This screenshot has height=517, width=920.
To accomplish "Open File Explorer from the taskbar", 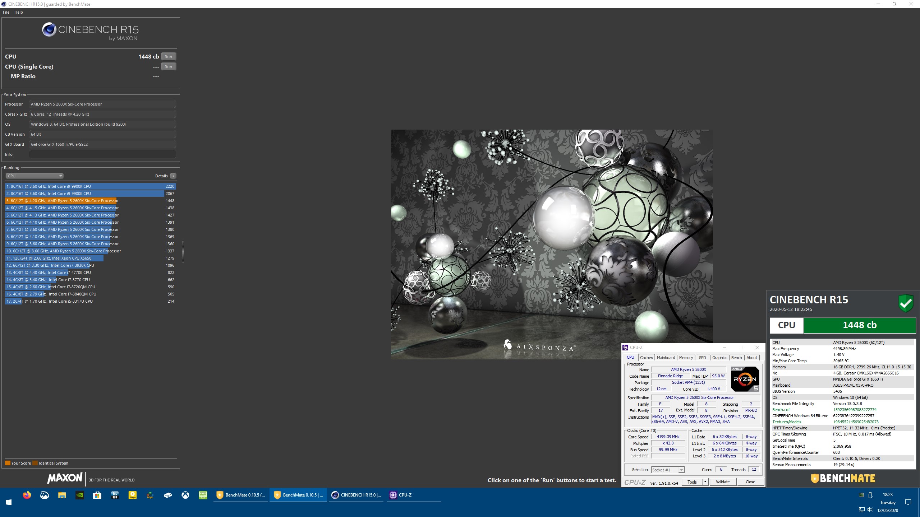I will (x=62, y=495).
